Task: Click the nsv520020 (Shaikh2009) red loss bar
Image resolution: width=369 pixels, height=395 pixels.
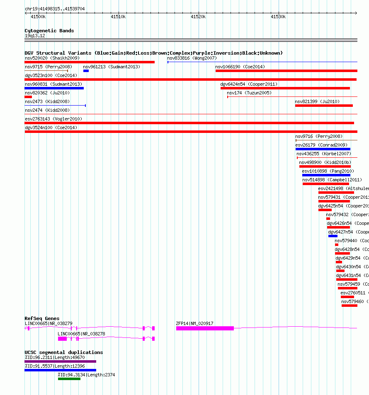Action: point(90,62)
